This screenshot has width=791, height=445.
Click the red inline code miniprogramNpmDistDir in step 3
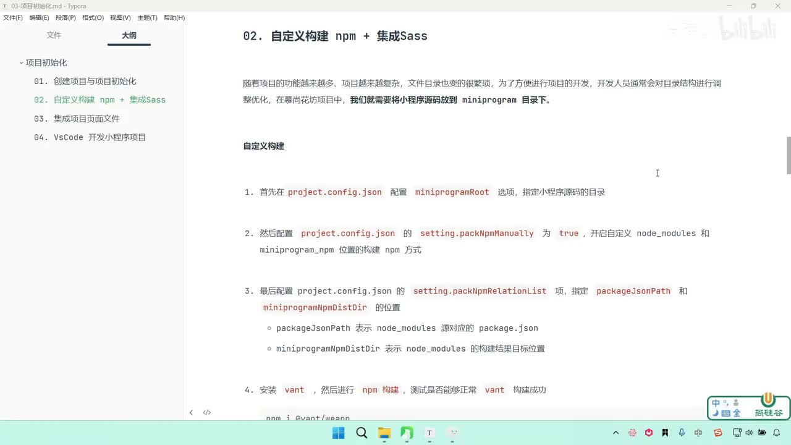coord(315,308)
